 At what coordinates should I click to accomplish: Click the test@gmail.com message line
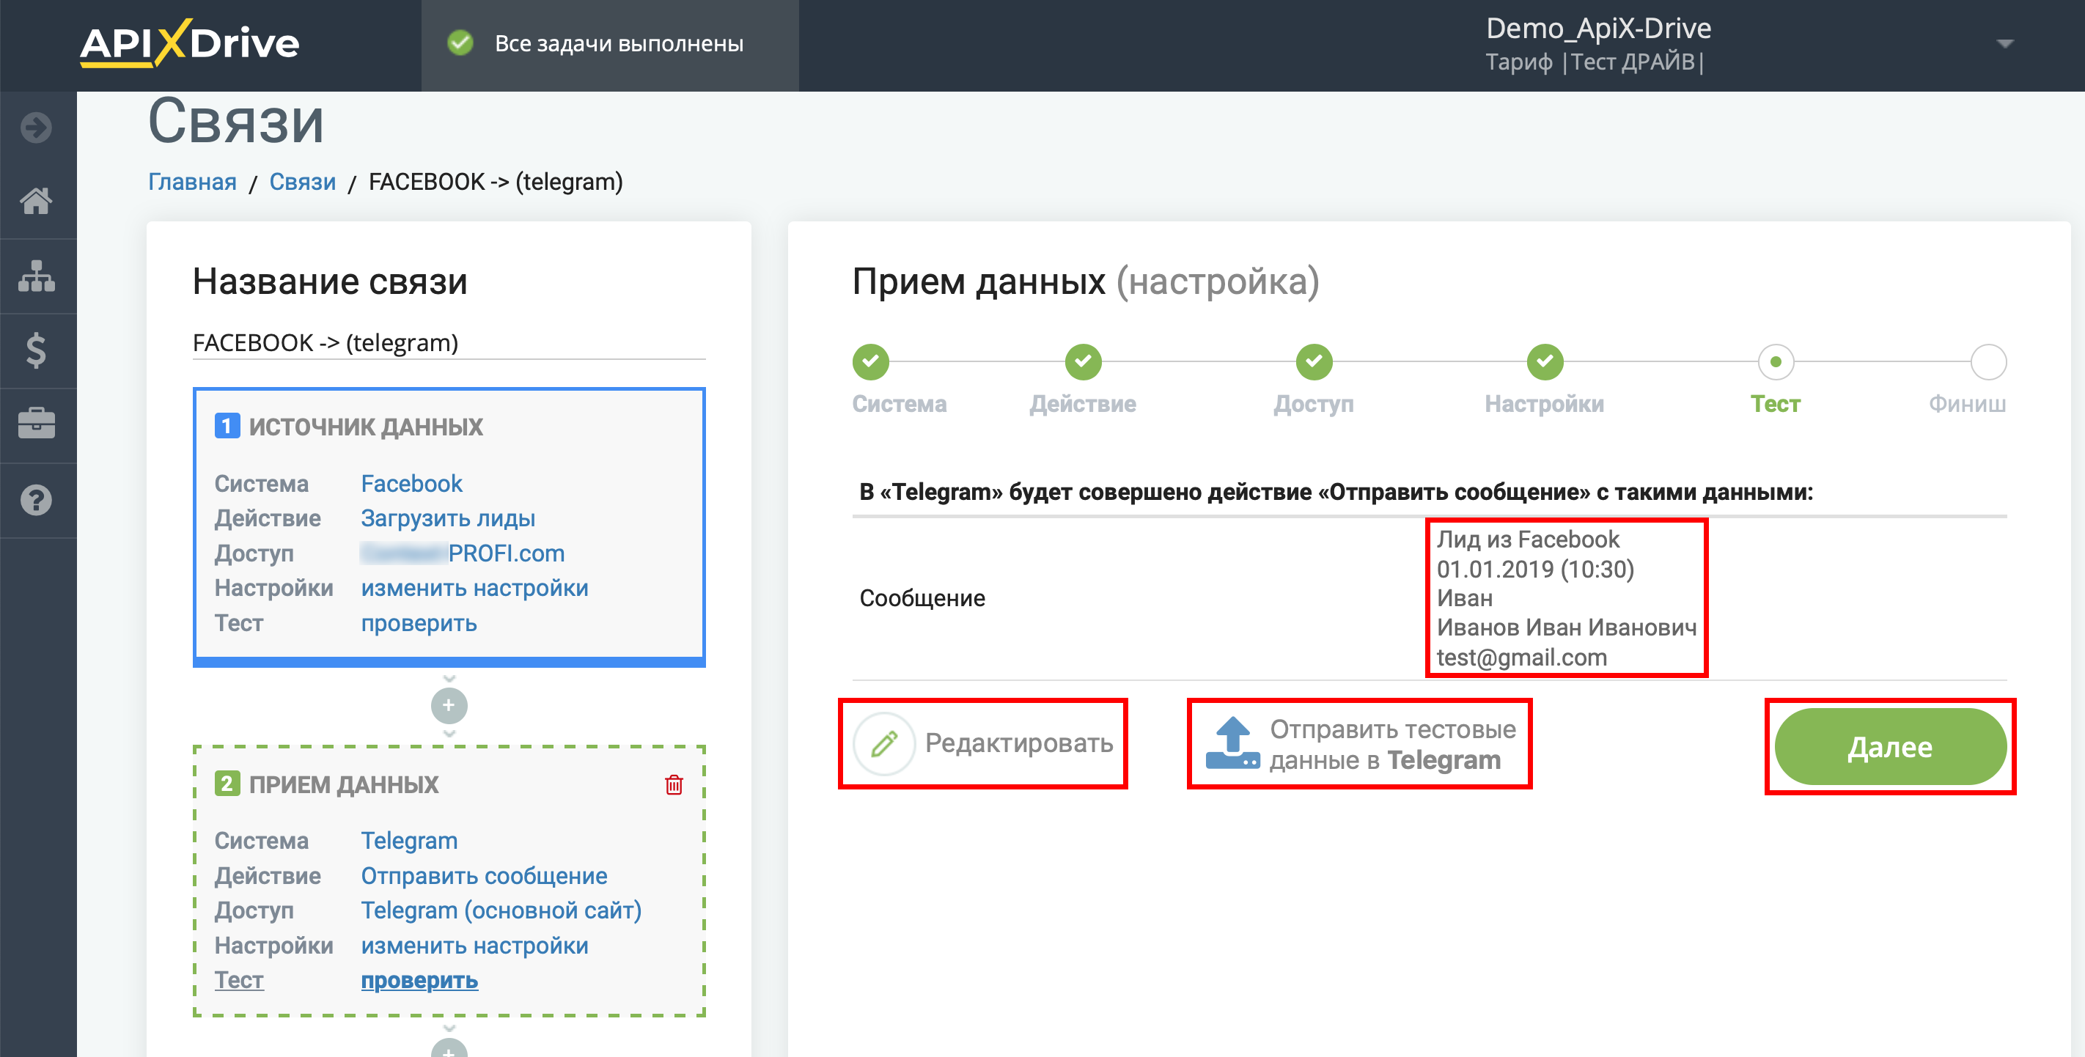[x=1522, y=658]
